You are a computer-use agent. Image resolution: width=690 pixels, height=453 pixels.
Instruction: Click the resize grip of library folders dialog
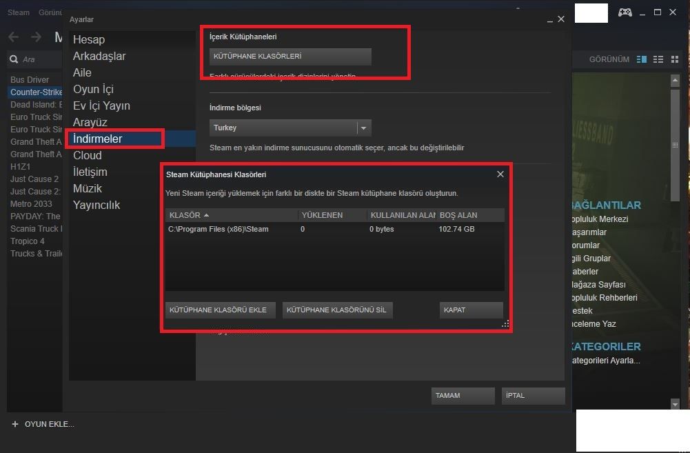pyautogui.click(x=505, y=324)
